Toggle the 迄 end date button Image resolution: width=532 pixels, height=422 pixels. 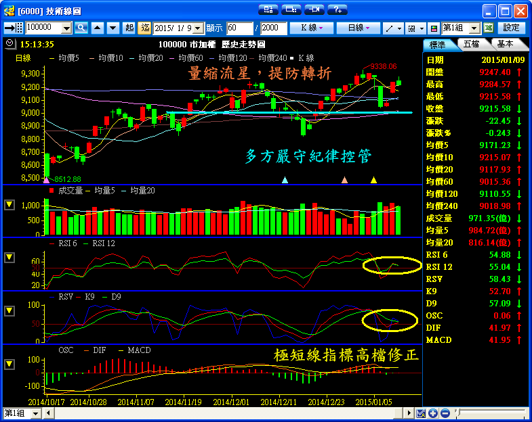click(x=145, y=28)
